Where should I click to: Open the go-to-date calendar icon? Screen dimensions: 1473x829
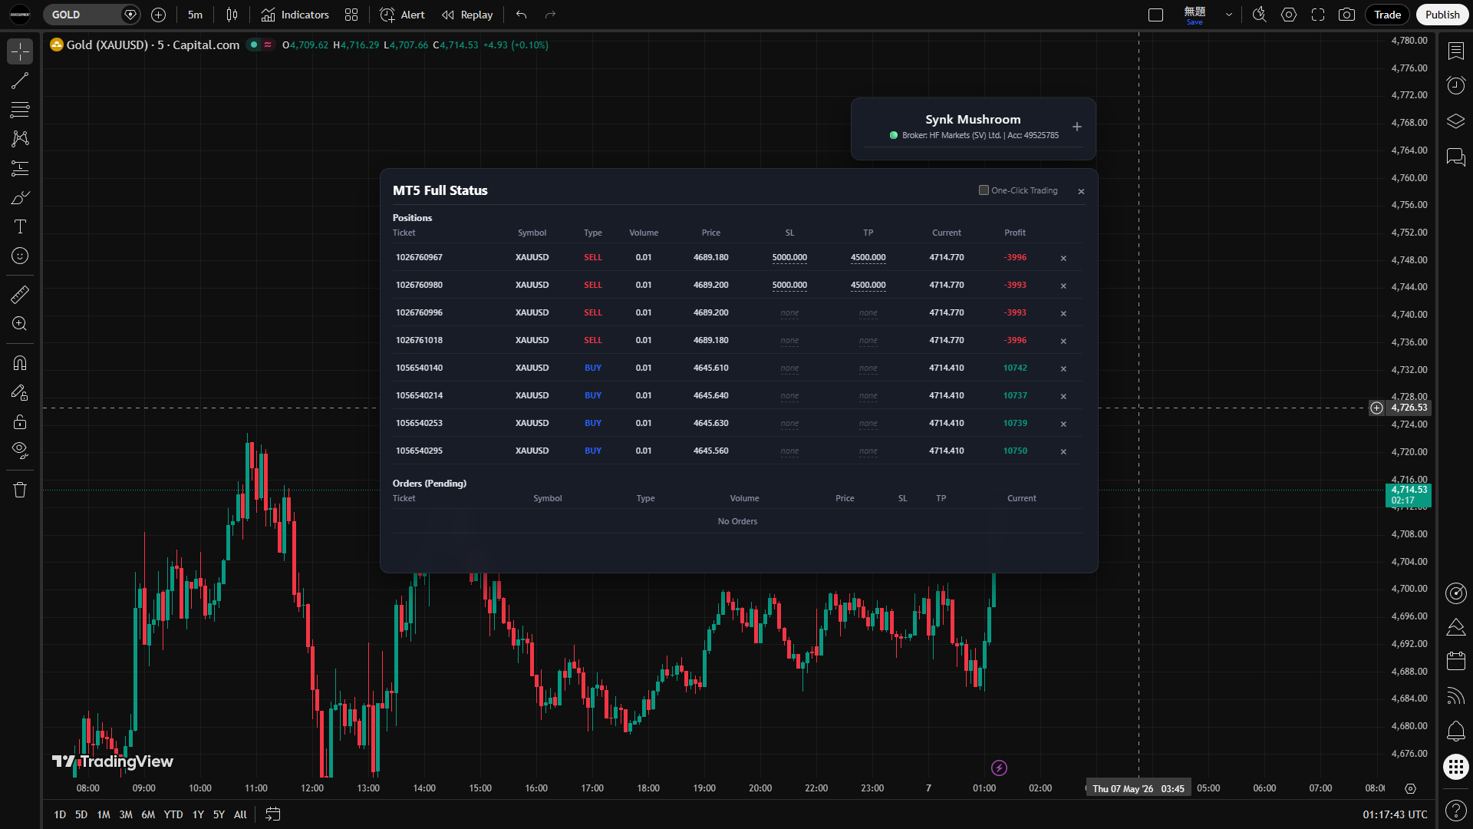coord(273,814)
